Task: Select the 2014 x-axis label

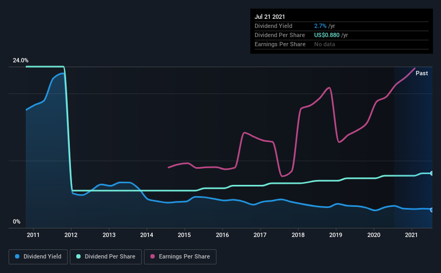Action: click(x=147, y=235)
